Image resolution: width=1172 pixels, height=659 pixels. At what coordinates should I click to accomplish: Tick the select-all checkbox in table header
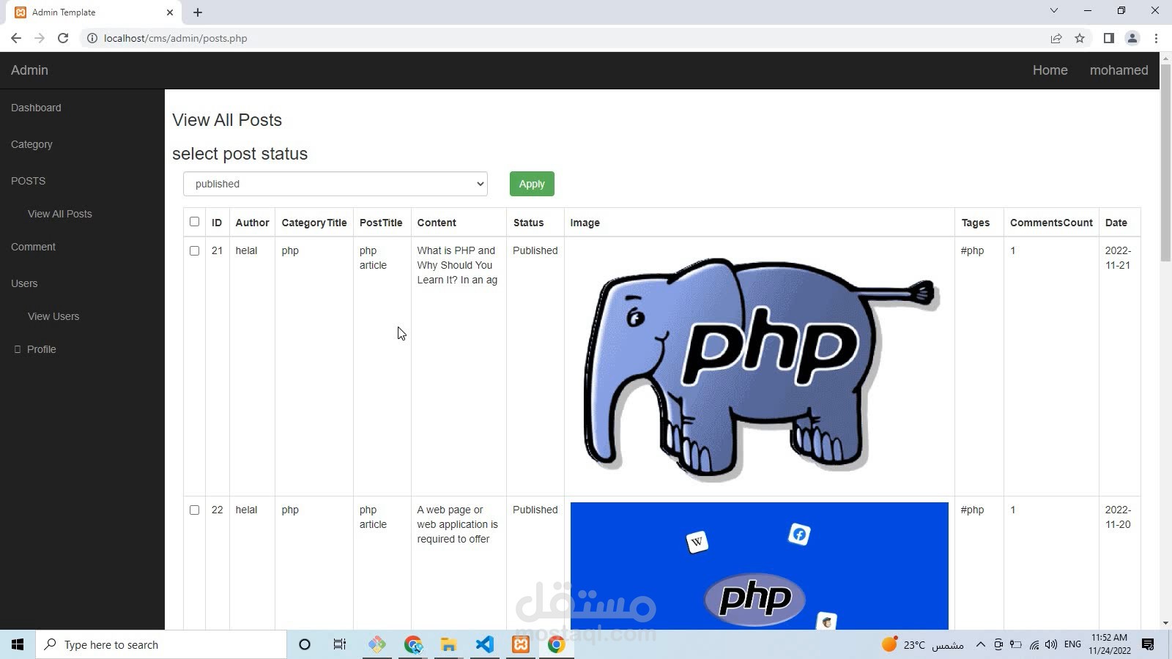(x=194, y=222)
